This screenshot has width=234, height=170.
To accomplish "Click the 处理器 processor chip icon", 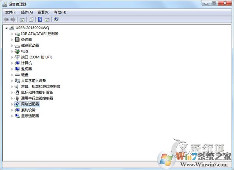I will pyautogui.click(x=17, y=40).
